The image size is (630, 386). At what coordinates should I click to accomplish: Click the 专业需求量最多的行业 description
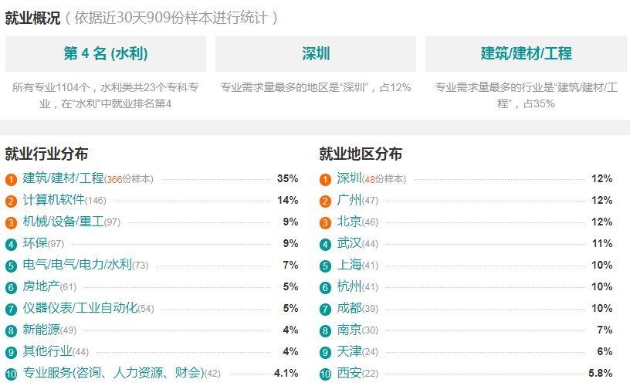[526, 96]
